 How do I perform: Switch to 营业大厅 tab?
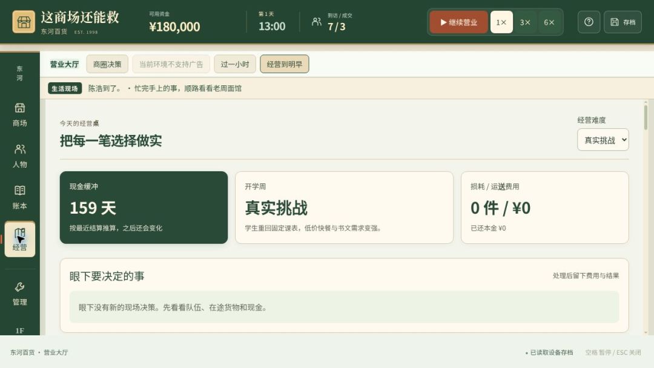(x=64, y=64)
